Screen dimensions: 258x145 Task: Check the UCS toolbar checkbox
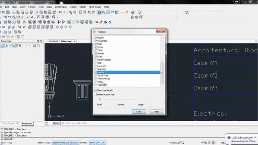pos(96,63)
